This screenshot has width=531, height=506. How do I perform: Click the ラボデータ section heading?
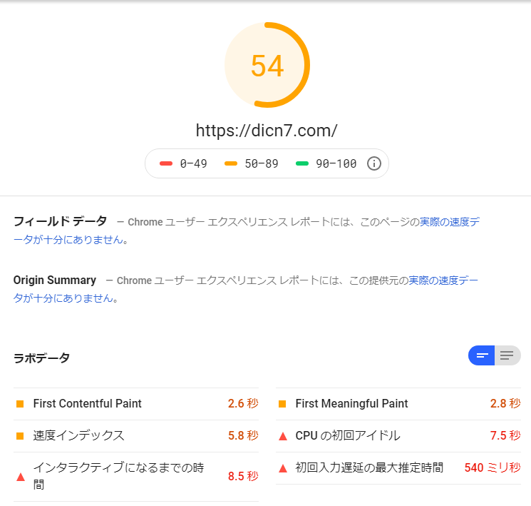coord(41,358)
